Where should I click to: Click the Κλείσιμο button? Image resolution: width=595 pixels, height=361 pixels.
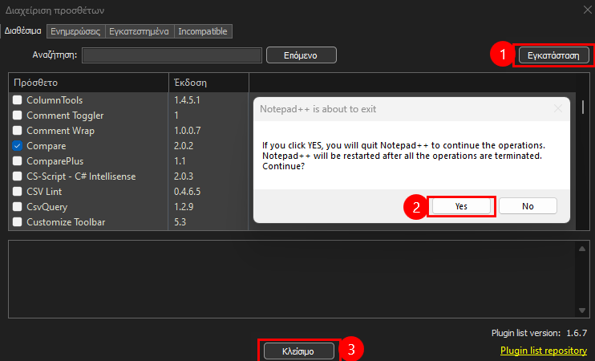pyautogui.click(x=298, y=351)
